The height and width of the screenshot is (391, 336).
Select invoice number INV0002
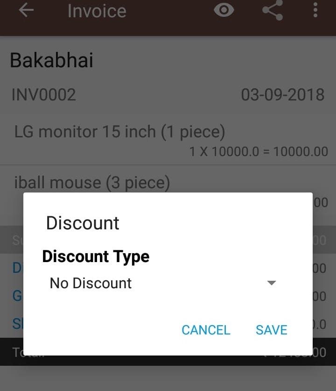(x=43, y=95)
